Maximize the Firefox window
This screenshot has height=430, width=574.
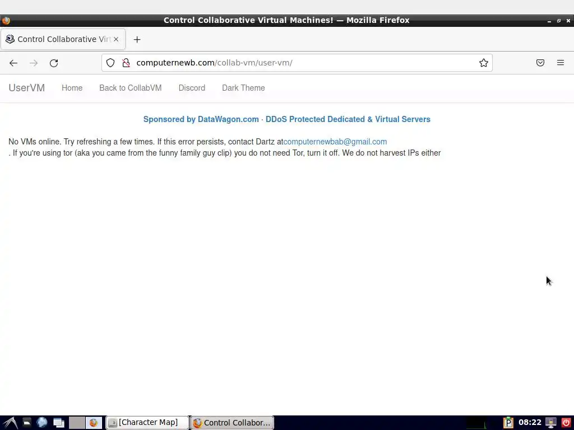(x=559, y=21)
